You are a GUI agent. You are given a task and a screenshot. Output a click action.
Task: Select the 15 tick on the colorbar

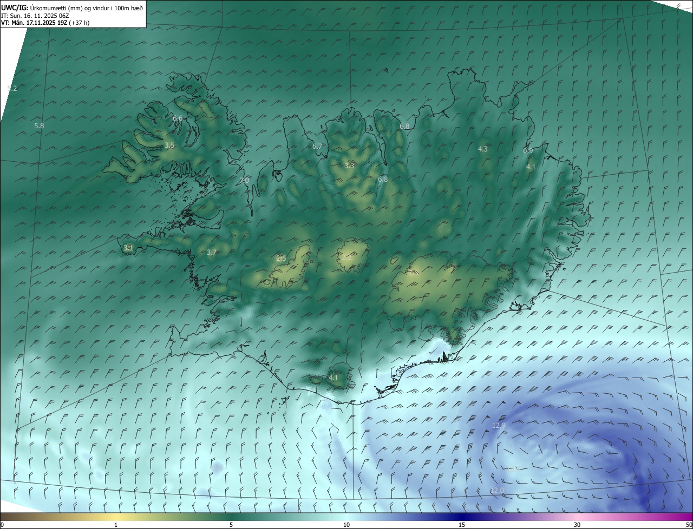[462, 525]
